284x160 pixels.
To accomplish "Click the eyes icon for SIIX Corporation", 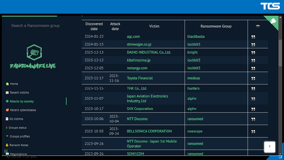I will pyautogui.click(x=253, y=109).
